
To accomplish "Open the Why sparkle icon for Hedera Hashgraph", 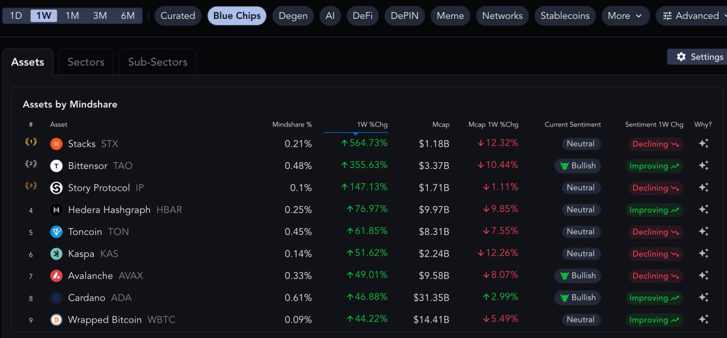I will point(703,210).
